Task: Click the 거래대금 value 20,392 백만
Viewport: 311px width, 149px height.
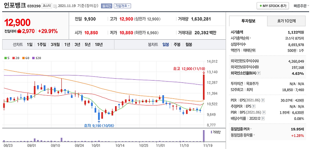Action: click(206, 33)
